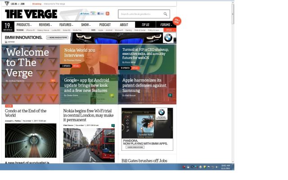
Task: Expand the Show menu
Action: [x=86, y=25]
